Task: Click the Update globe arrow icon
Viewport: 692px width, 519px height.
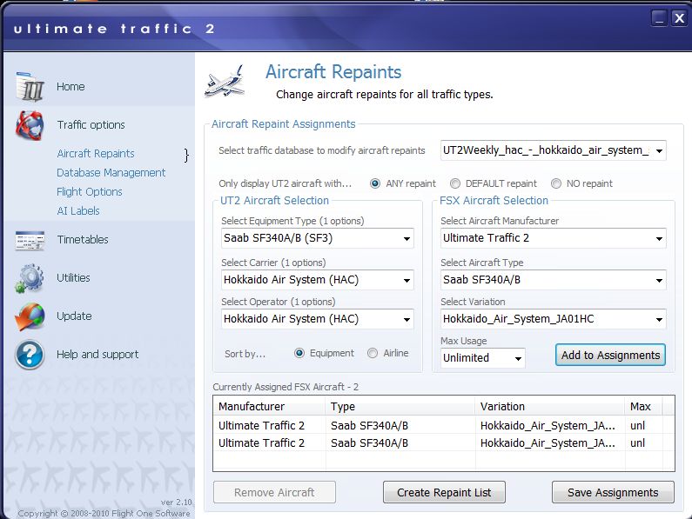Action: point(30,316)
